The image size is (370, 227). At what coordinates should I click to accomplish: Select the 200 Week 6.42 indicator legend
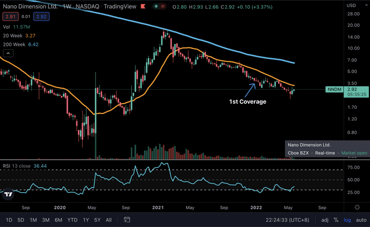[21, 45]
